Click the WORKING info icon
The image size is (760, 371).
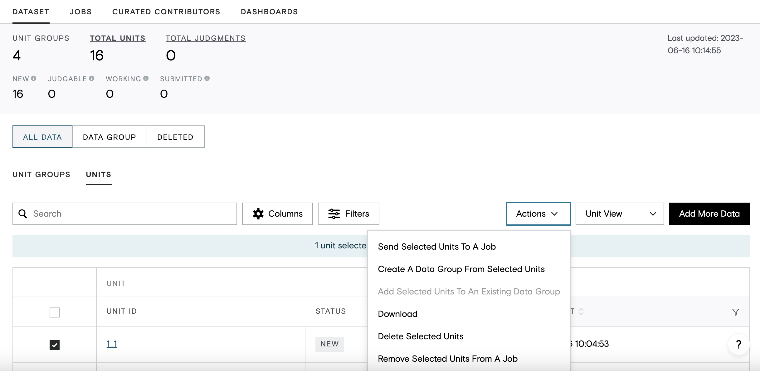[146, 78]
